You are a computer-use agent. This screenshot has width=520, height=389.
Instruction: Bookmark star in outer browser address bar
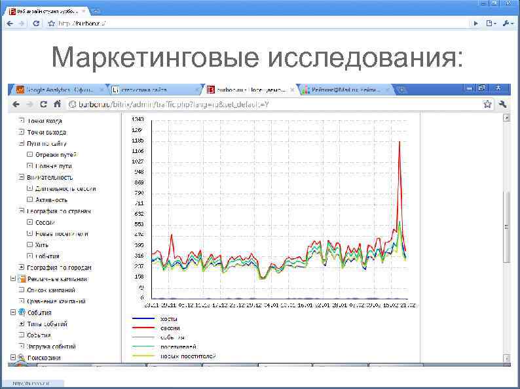(x=51, y=24)
